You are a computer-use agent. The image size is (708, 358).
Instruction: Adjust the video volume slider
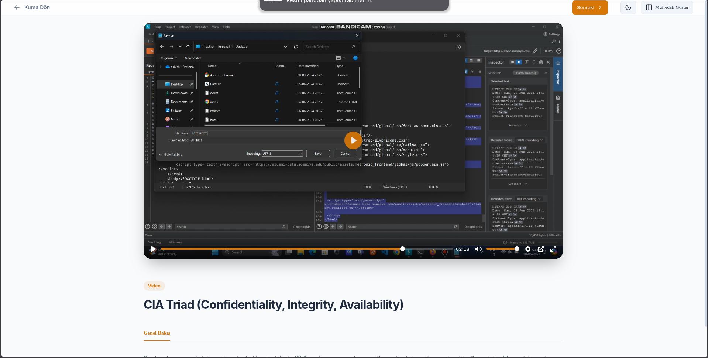pos(502,249)
